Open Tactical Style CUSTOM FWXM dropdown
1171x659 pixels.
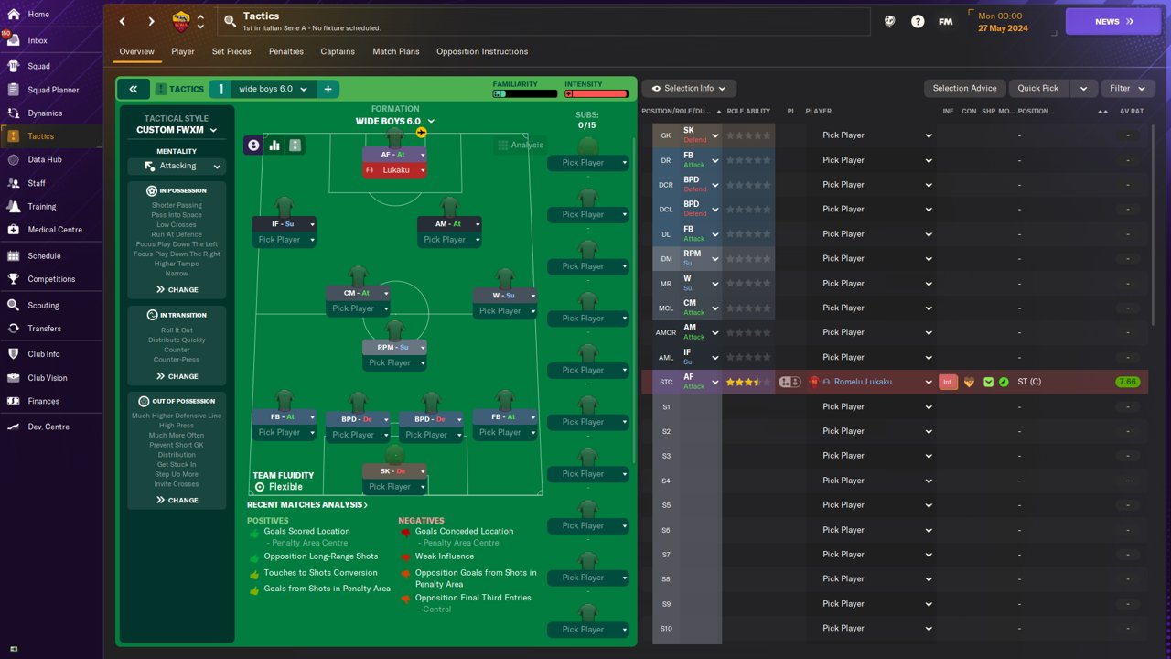(x=177, y=130)
